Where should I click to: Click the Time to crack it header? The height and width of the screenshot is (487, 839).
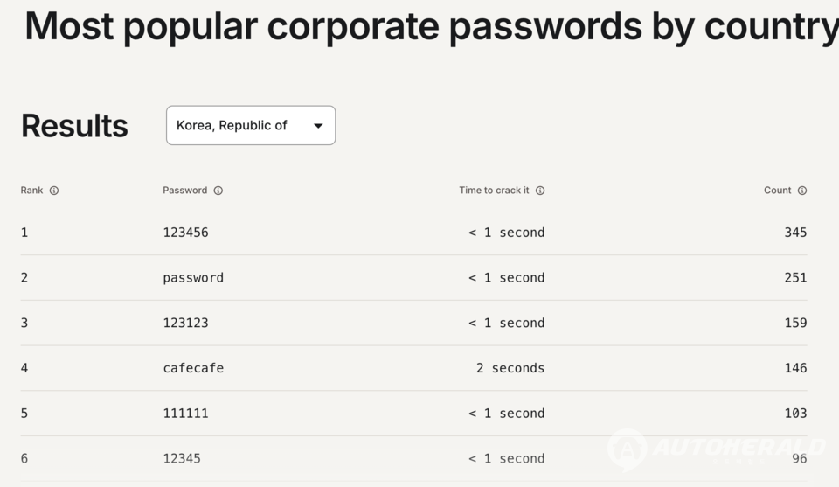(494, 190)
